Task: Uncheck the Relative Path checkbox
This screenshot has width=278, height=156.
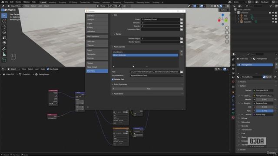Action: [x=113, y=79]
